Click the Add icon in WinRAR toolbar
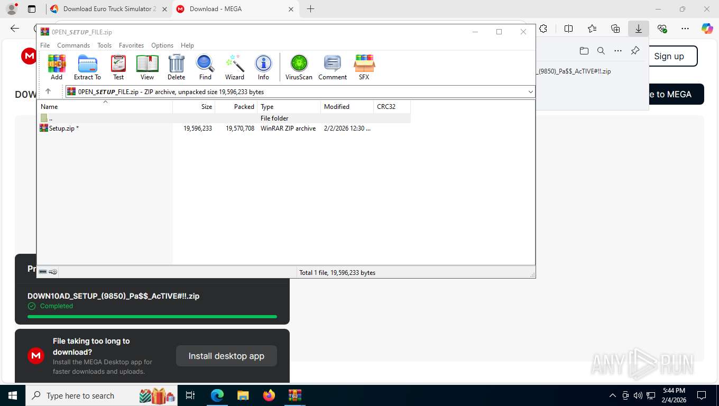719x406 pixels. pyautogui.click(x=57, y=67)
